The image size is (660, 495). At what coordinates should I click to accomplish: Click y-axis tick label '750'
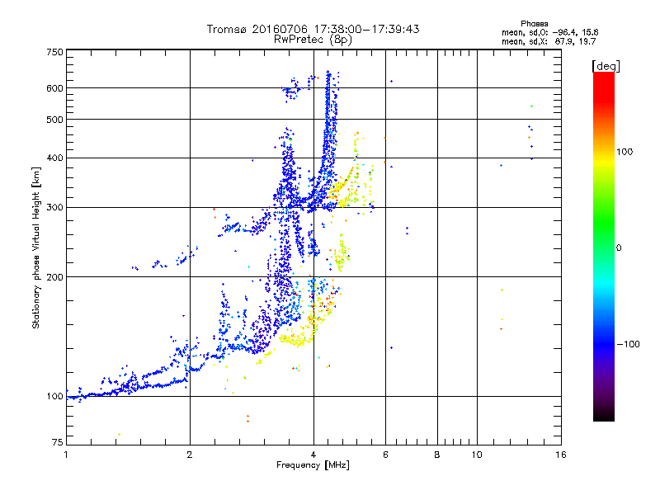click(x=55, y=52)
